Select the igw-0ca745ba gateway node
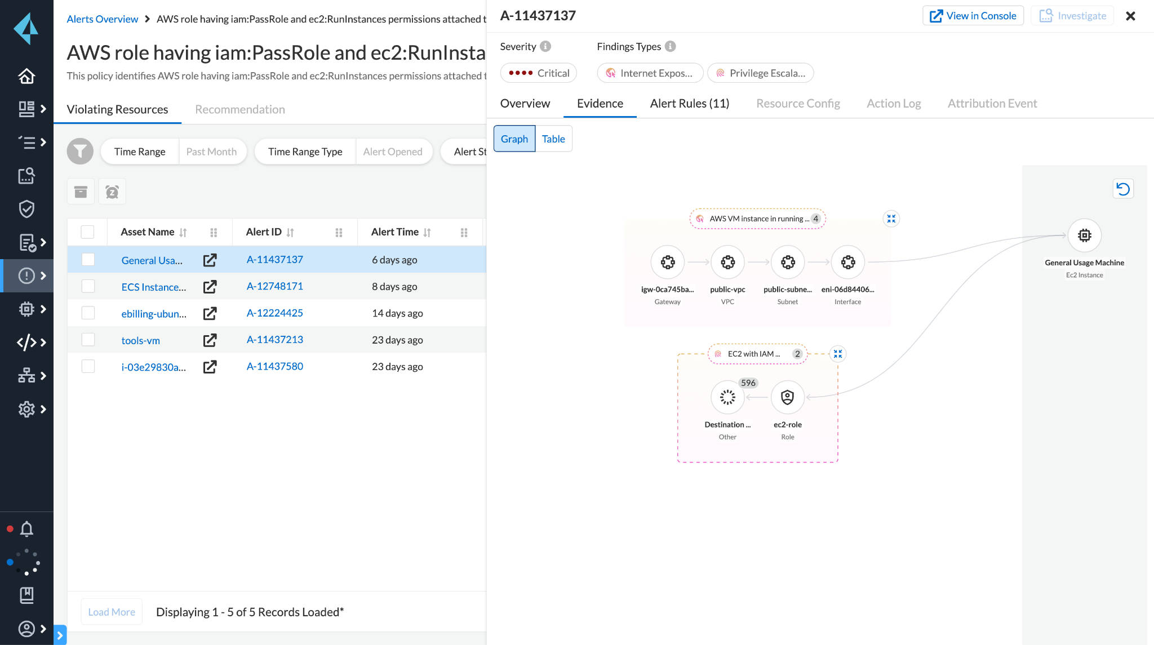 (x=668, y=262)
